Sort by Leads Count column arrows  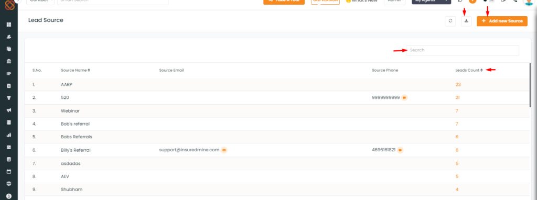point(481,70)
